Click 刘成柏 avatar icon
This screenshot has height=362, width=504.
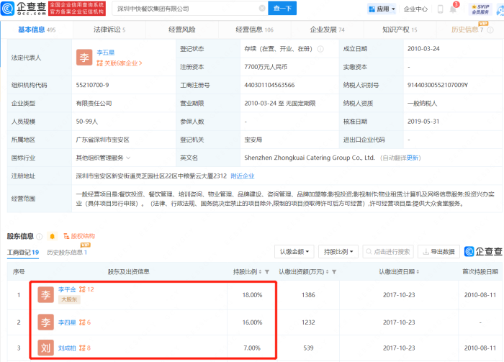click(45, 348)
